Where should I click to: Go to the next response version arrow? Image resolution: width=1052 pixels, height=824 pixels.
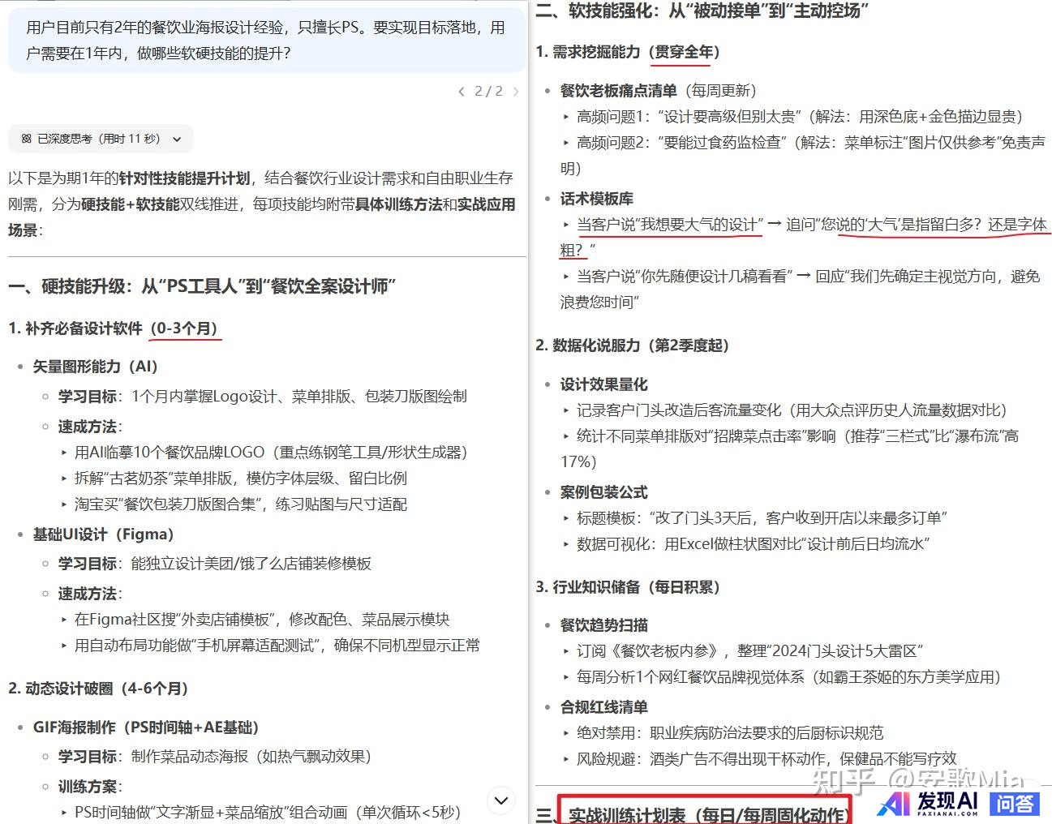pyautogui.click(x=516, y=92)
